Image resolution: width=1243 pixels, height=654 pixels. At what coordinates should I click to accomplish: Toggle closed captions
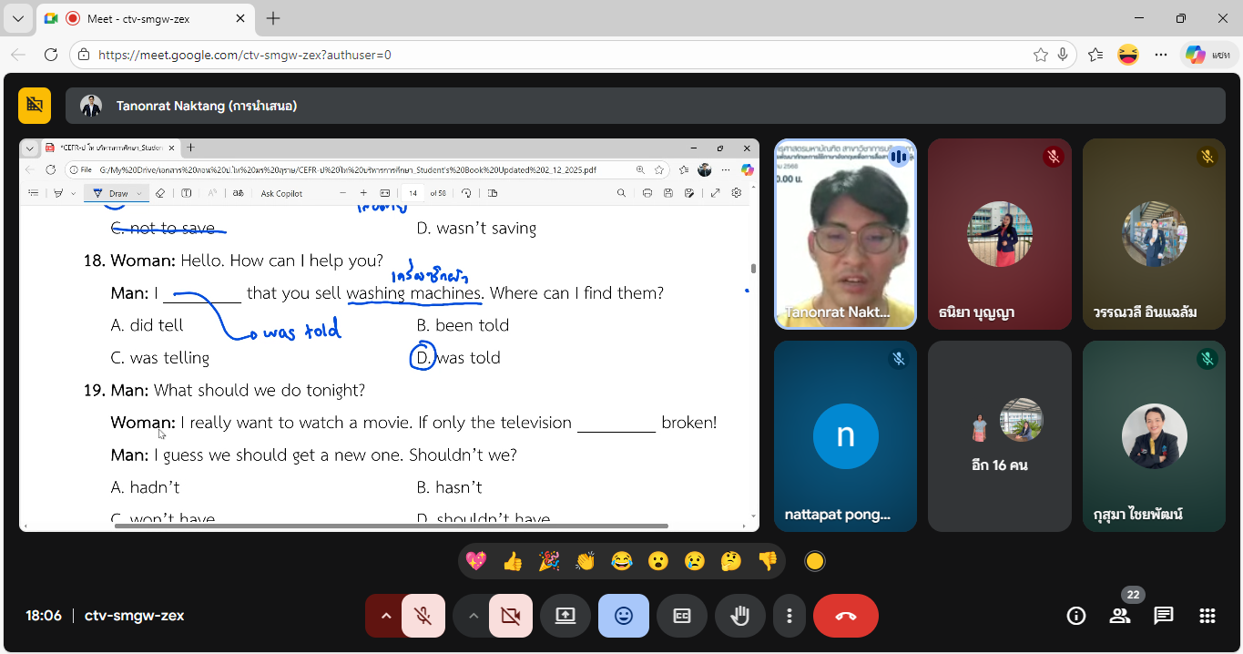point(681,616)
